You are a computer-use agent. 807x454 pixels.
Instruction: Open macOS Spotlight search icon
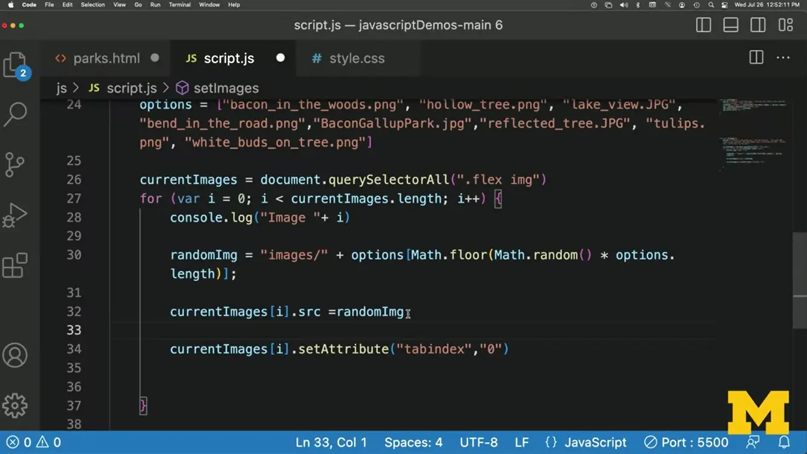[711, 5]
